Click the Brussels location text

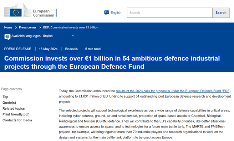pos(71,49)
